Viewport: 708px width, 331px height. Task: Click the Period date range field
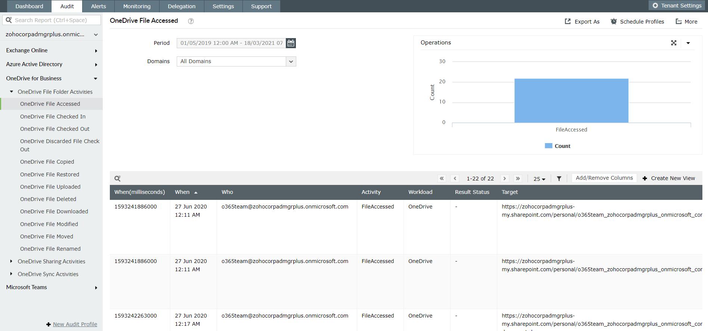231,43
